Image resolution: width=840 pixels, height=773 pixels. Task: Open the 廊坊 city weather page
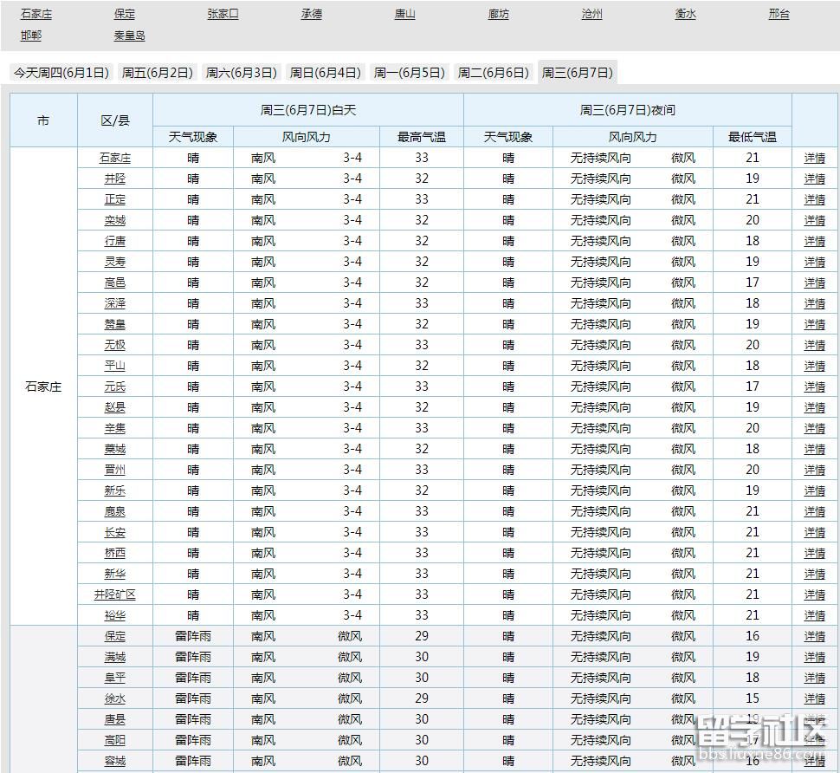click(x=499, y=15)
